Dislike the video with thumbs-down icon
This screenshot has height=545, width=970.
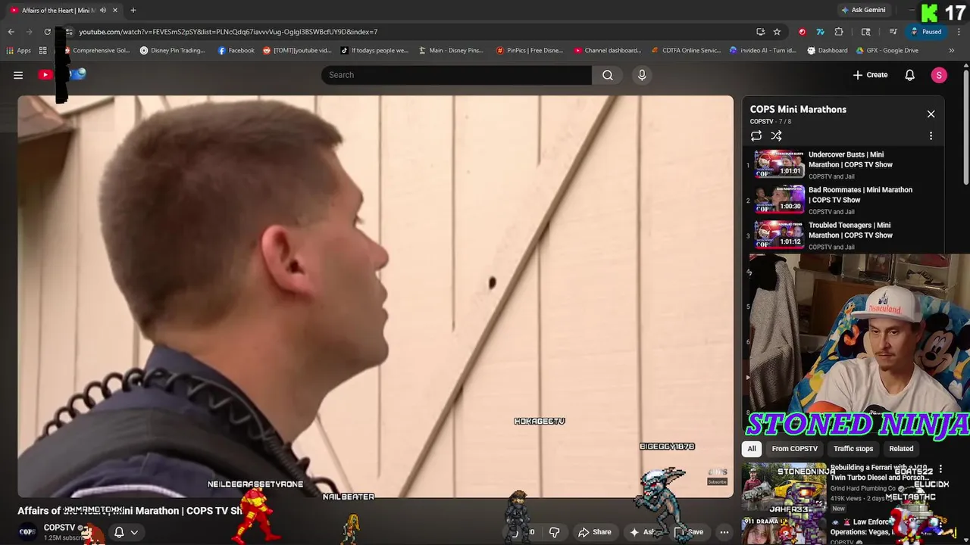(x=554, y=532)
